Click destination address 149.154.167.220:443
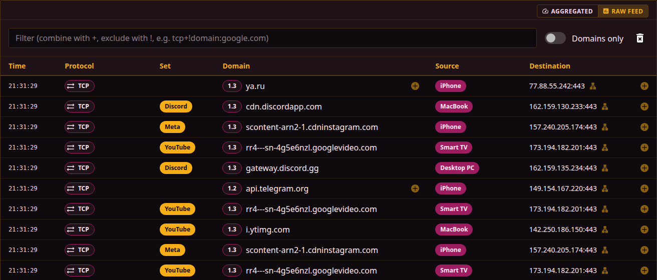Screen dimensions: 657x280 563,188
